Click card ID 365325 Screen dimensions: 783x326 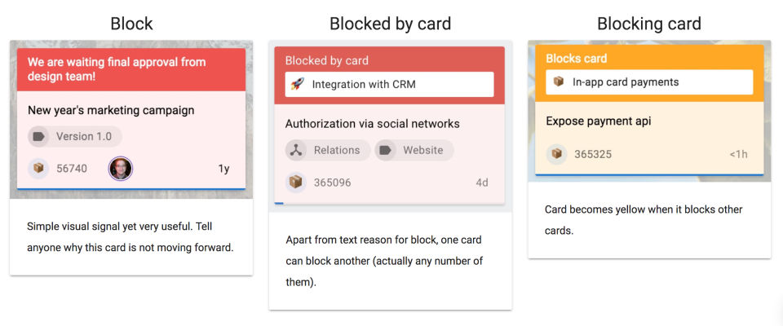593,154
